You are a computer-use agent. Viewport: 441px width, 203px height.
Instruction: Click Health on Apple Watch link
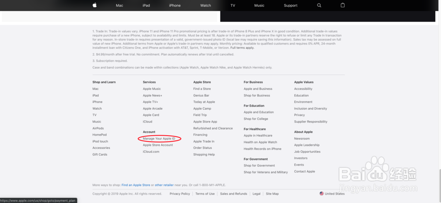261,142
